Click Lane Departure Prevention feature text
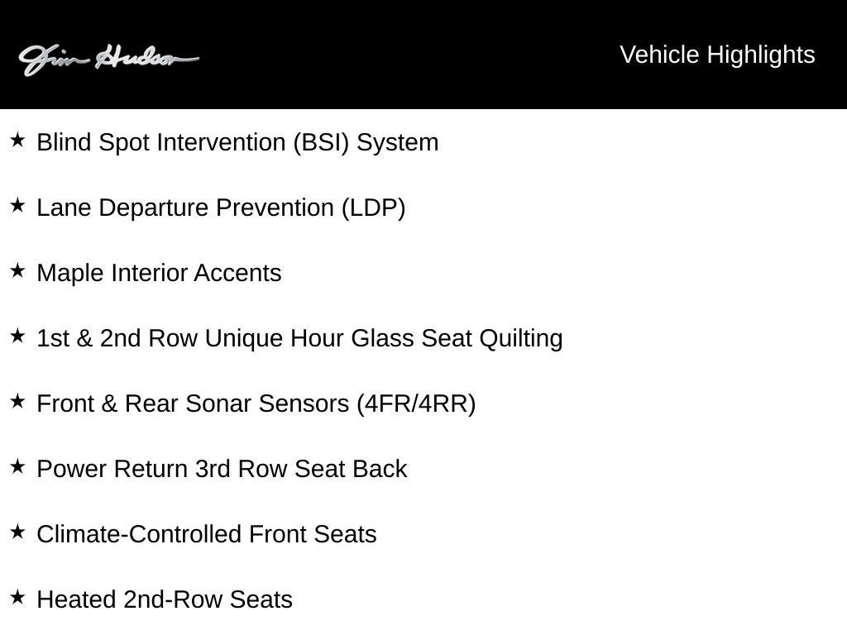Viewport: 847px width, 635px height. [221, 208]
